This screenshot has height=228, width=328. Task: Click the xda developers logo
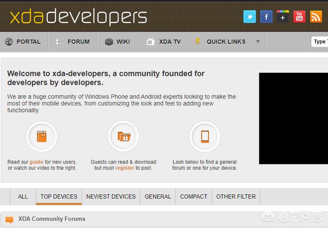(x=78, y=17)
